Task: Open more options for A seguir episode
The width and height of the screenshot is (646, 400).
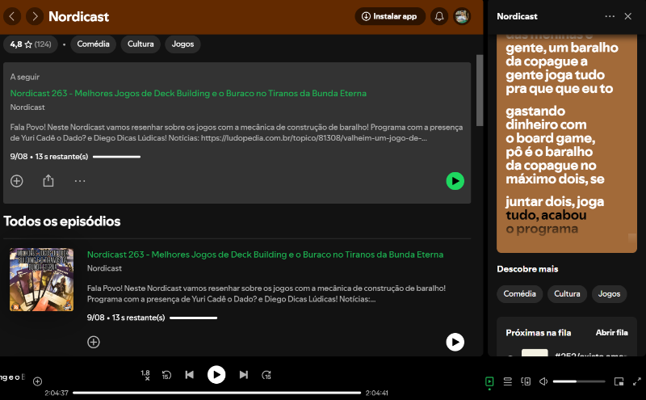Action: click(x=80, y=181)
